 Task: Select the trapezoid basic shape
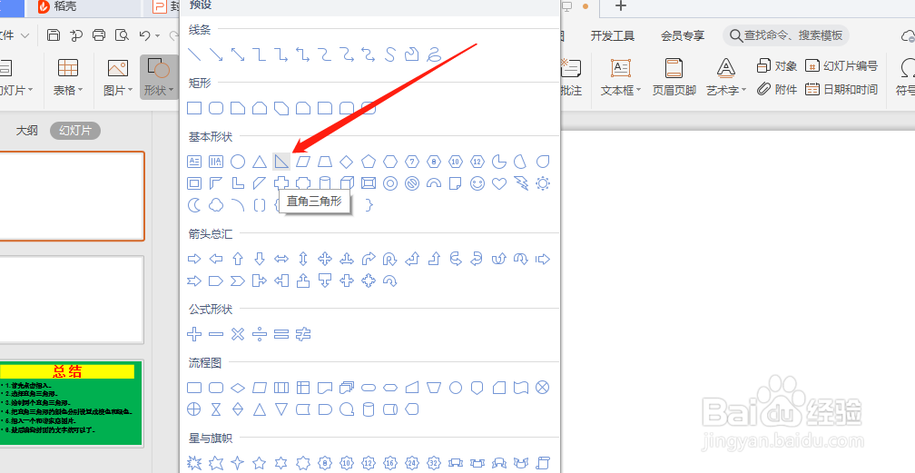tap(325, 162)
